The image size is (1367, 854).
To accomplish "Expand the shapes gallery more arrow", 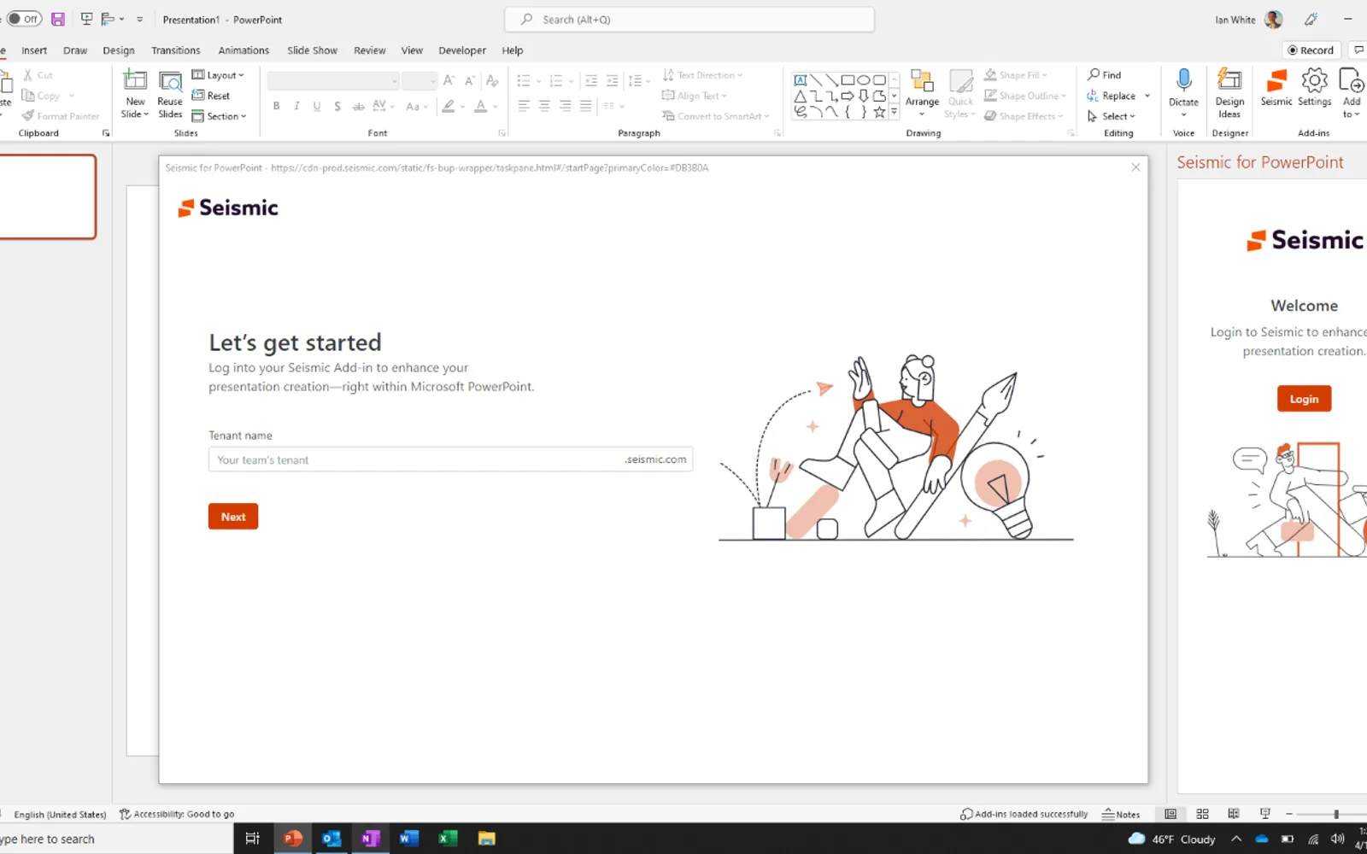I will pos(895,112).
